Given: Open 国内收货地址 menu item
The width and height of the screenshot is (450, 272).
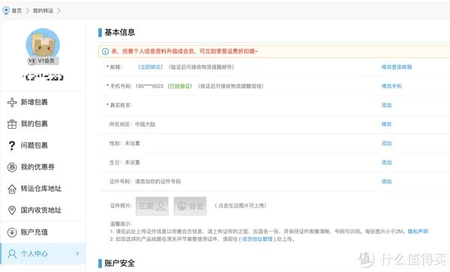Looking at the screenshot, I should click(x=41, y=210).
